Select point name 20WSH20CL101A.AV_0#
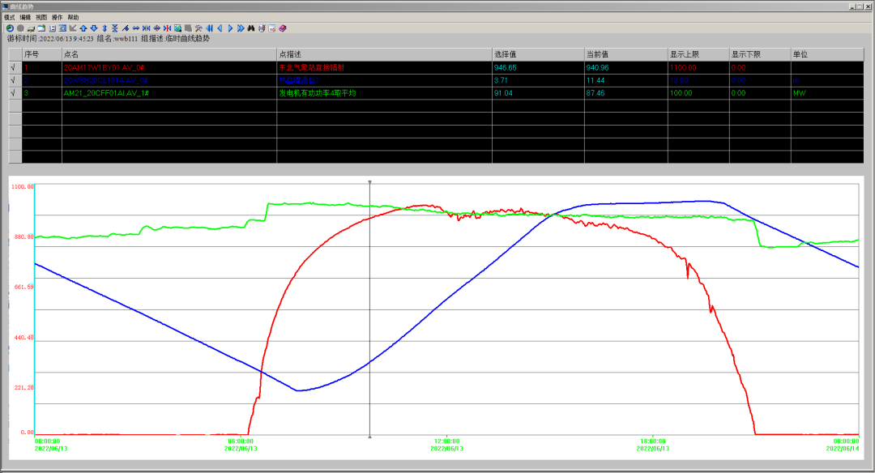Screen dimensions: 875x473 click(x=105, y=80)
